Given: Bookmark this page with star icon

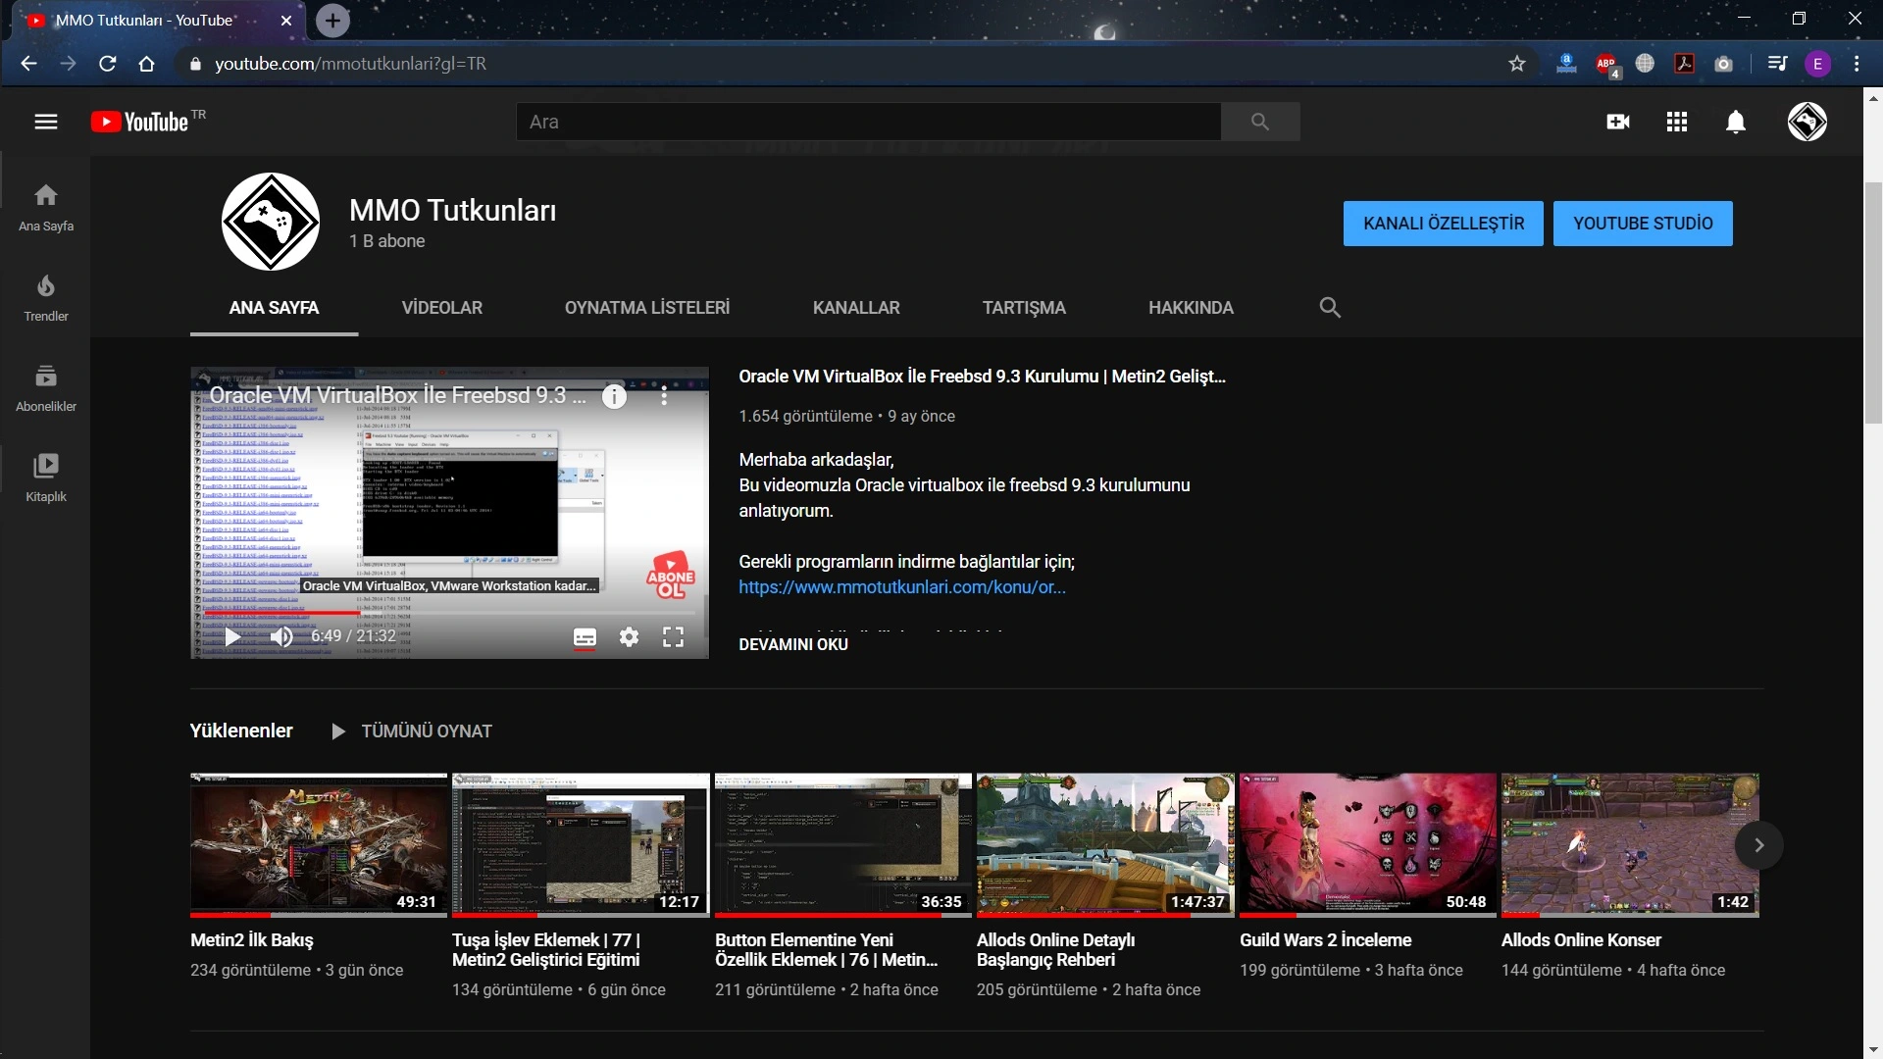Looking at the screenshot, I should pos(1517,64).
